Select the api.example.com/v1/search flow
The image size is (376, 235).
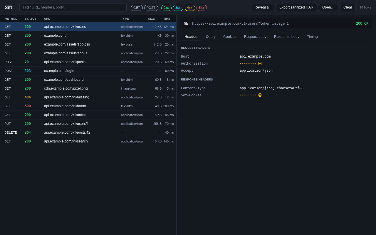tap(88, 141)
